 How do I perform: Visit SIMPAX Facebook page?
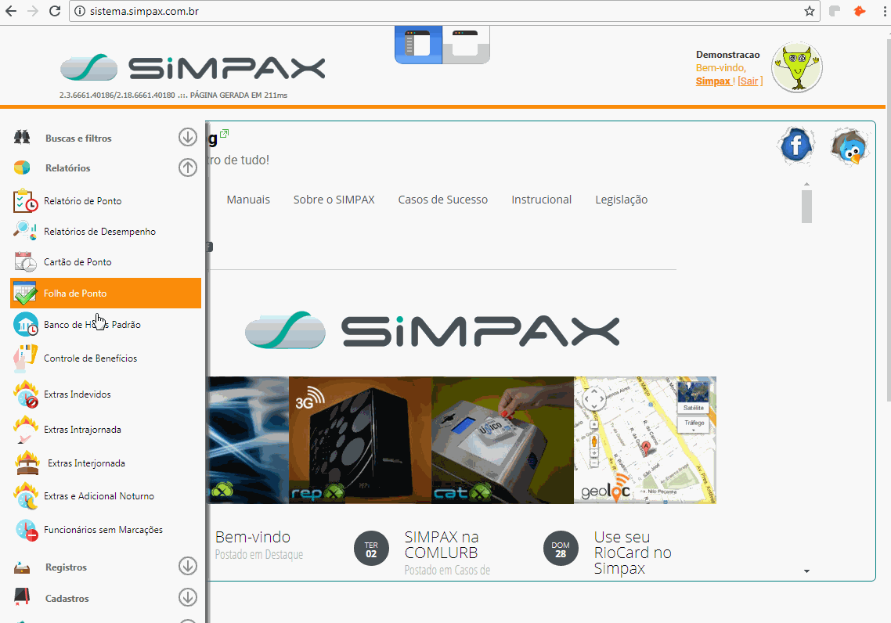point(795,145)
